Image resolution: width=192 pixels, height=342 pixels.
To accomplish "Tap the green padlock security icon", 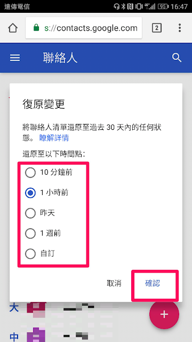I will pos(36,28).
